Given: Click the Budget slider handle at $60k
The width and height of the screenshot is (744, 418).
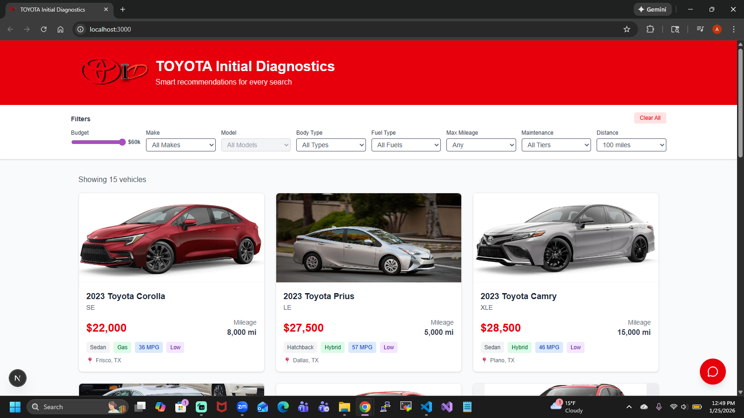Looking at the screenshot, I should pyautogui.click(x=122, y=142).
